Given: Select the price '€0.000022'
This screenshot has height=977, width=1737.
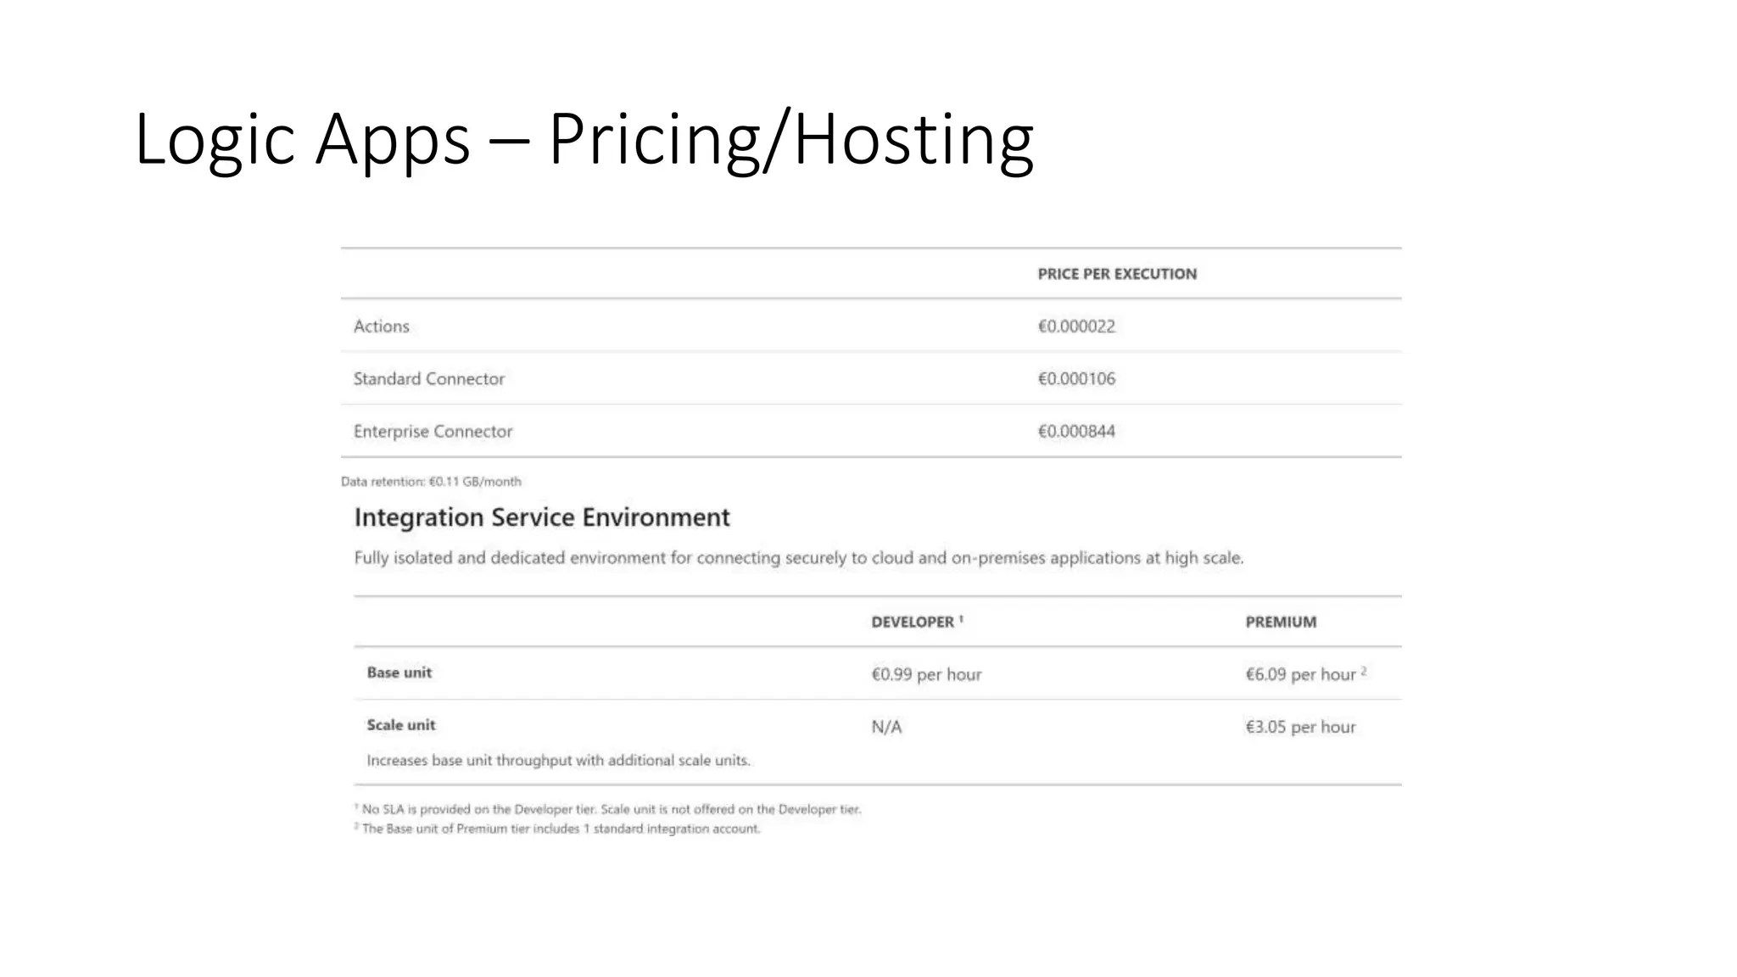Looking at the screenshot, I should click(x=1076, y=327).
